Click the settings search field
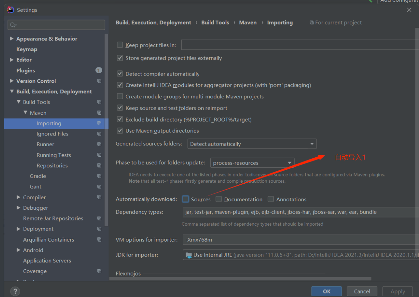419x297 pixels. coord(56,25)
